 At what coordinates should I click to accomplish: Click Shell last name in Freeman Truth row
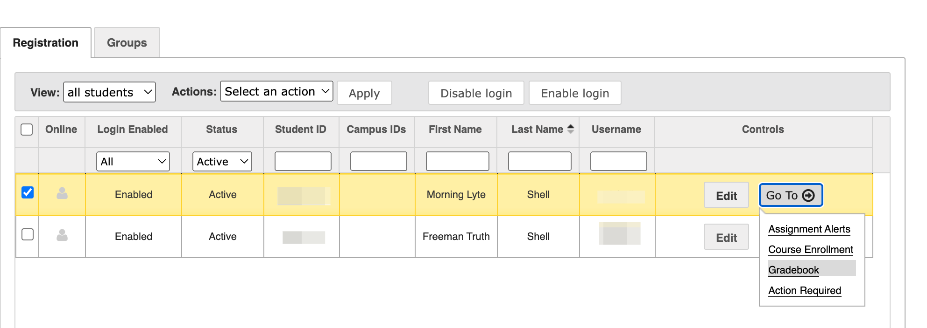pos(538,237)
